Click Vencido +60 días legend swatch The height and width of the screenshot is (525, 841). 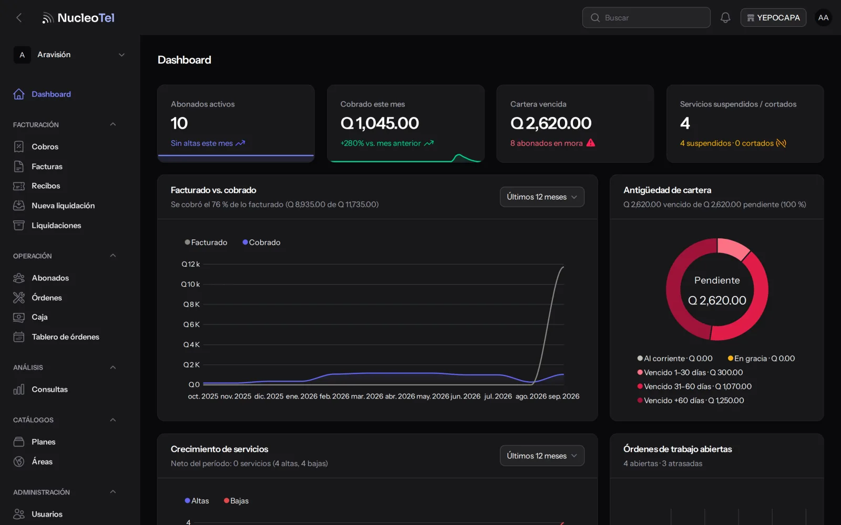point(640,400)
